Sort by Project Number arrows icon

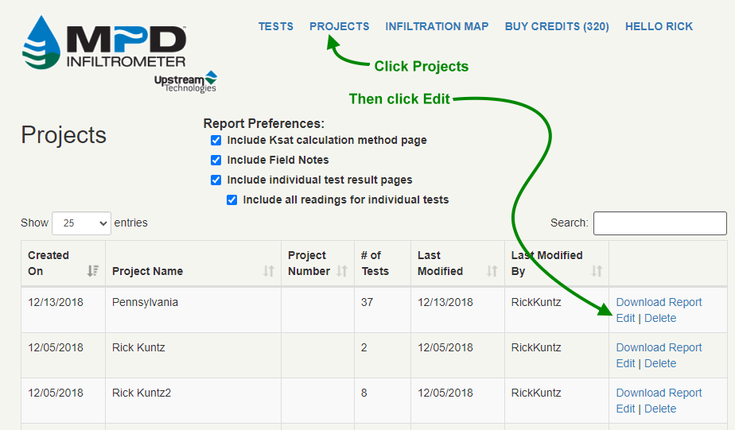[x=342, y=271]
